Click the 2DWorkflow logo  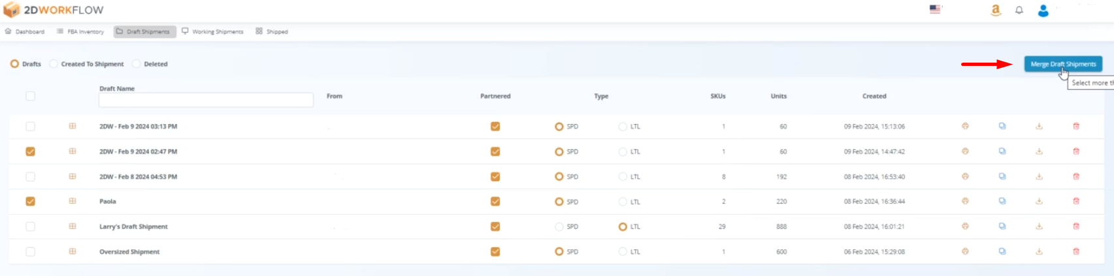[x=54, y=10]
